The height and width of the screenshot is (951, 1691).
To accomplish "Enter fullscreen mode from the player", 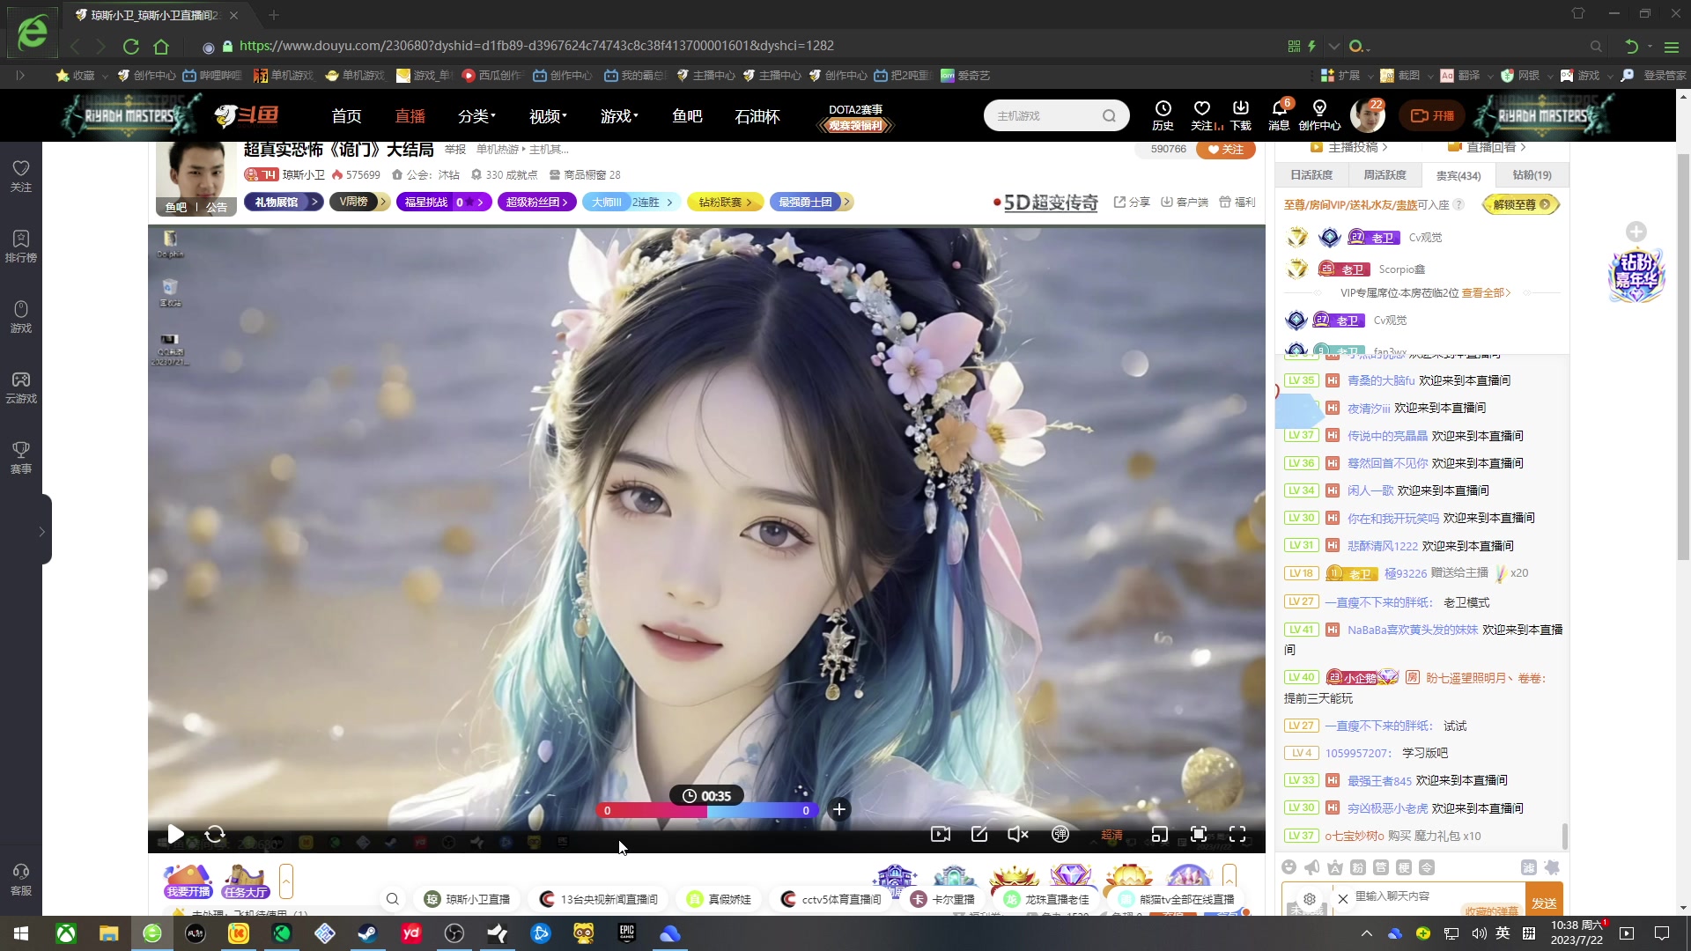I will tap(1238, 835).
